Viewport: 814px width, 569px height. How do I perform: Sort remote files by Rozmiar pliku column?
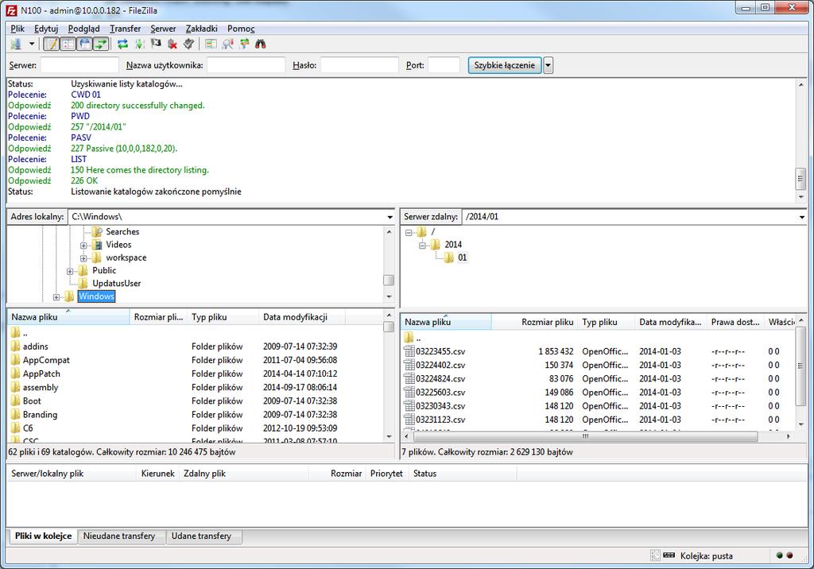[535, 322]
